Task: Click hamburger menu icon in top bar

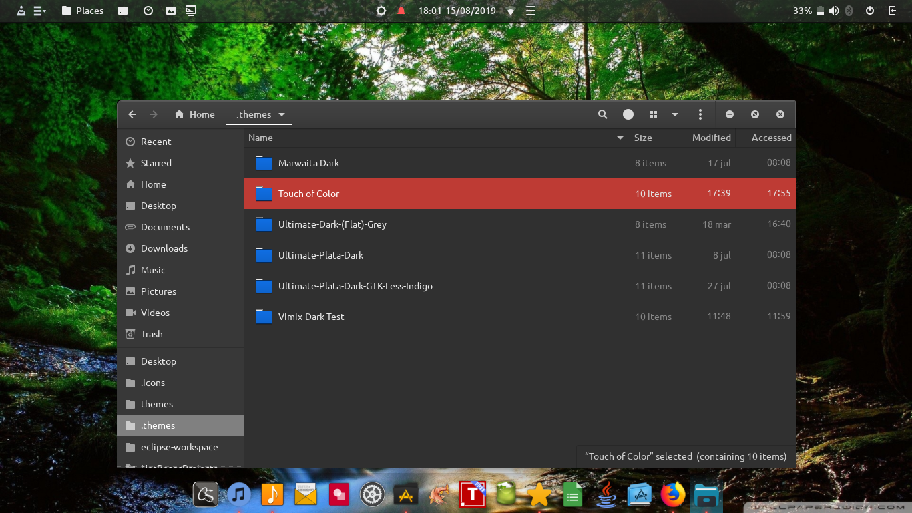Action: [531, 11]
